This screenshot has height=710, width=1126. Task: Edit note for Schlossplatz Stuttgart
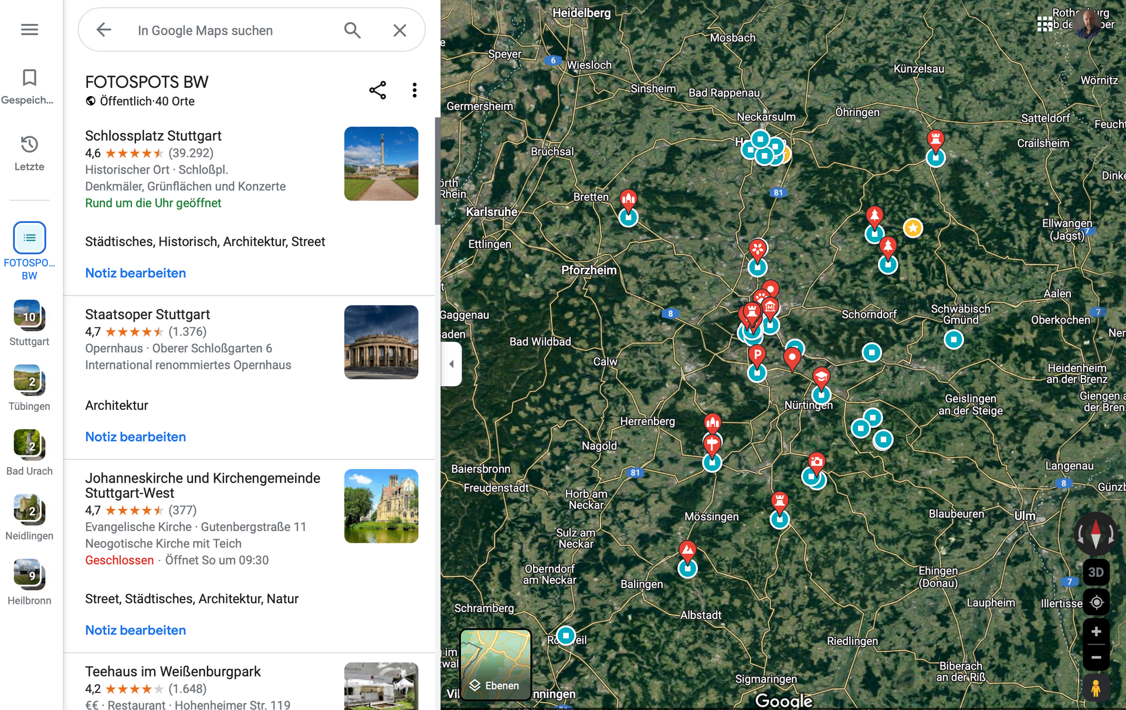[x=135, y=273]
